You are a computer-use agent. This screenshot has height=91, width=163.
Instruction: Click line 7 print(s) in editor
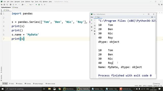tap(18, 39)
